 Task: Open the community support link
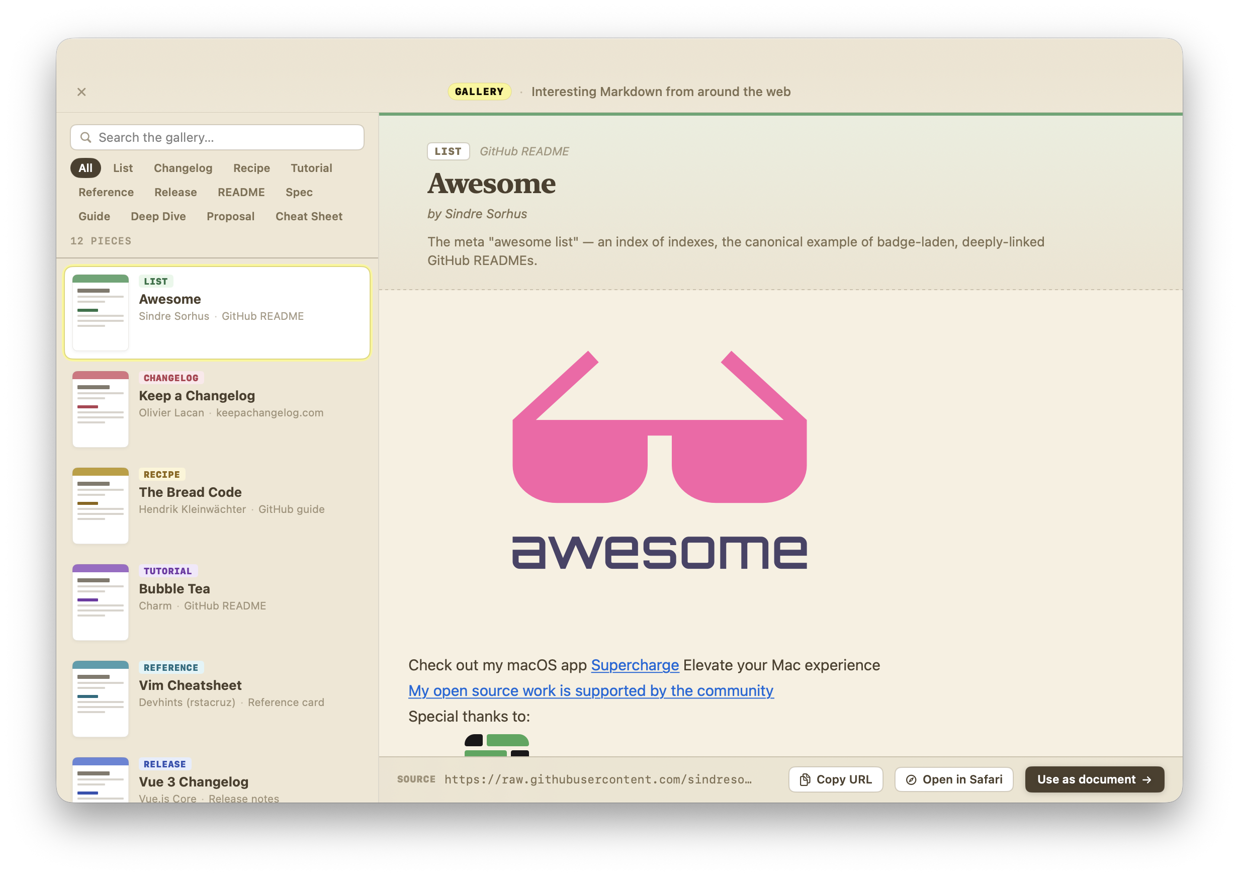tap(591, 691)
